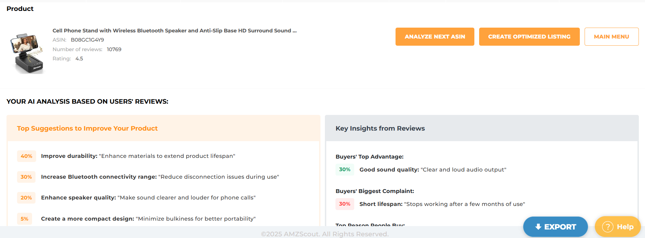Image resolution: width=645 pixels, height=238 pixels.
Task: Click the ASIN code B08GC1G4Y9
Action: coord(87,40)
